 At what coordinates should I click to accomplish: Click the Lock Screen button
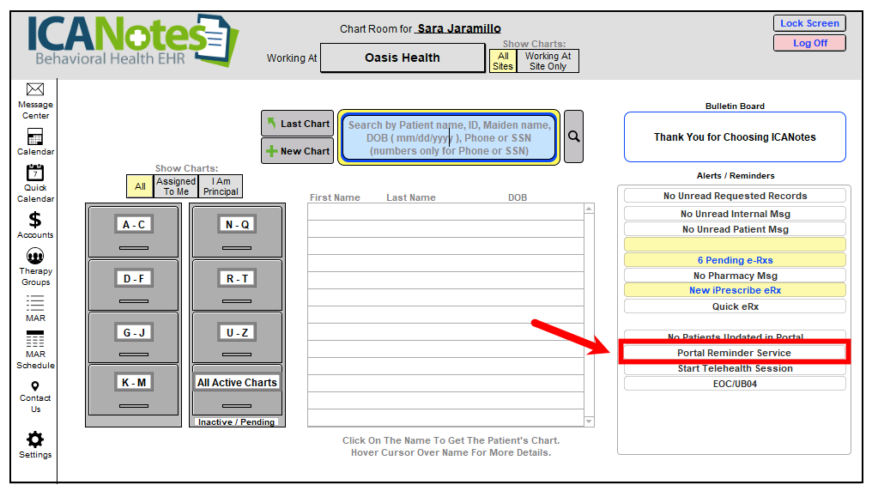[809, 23]
